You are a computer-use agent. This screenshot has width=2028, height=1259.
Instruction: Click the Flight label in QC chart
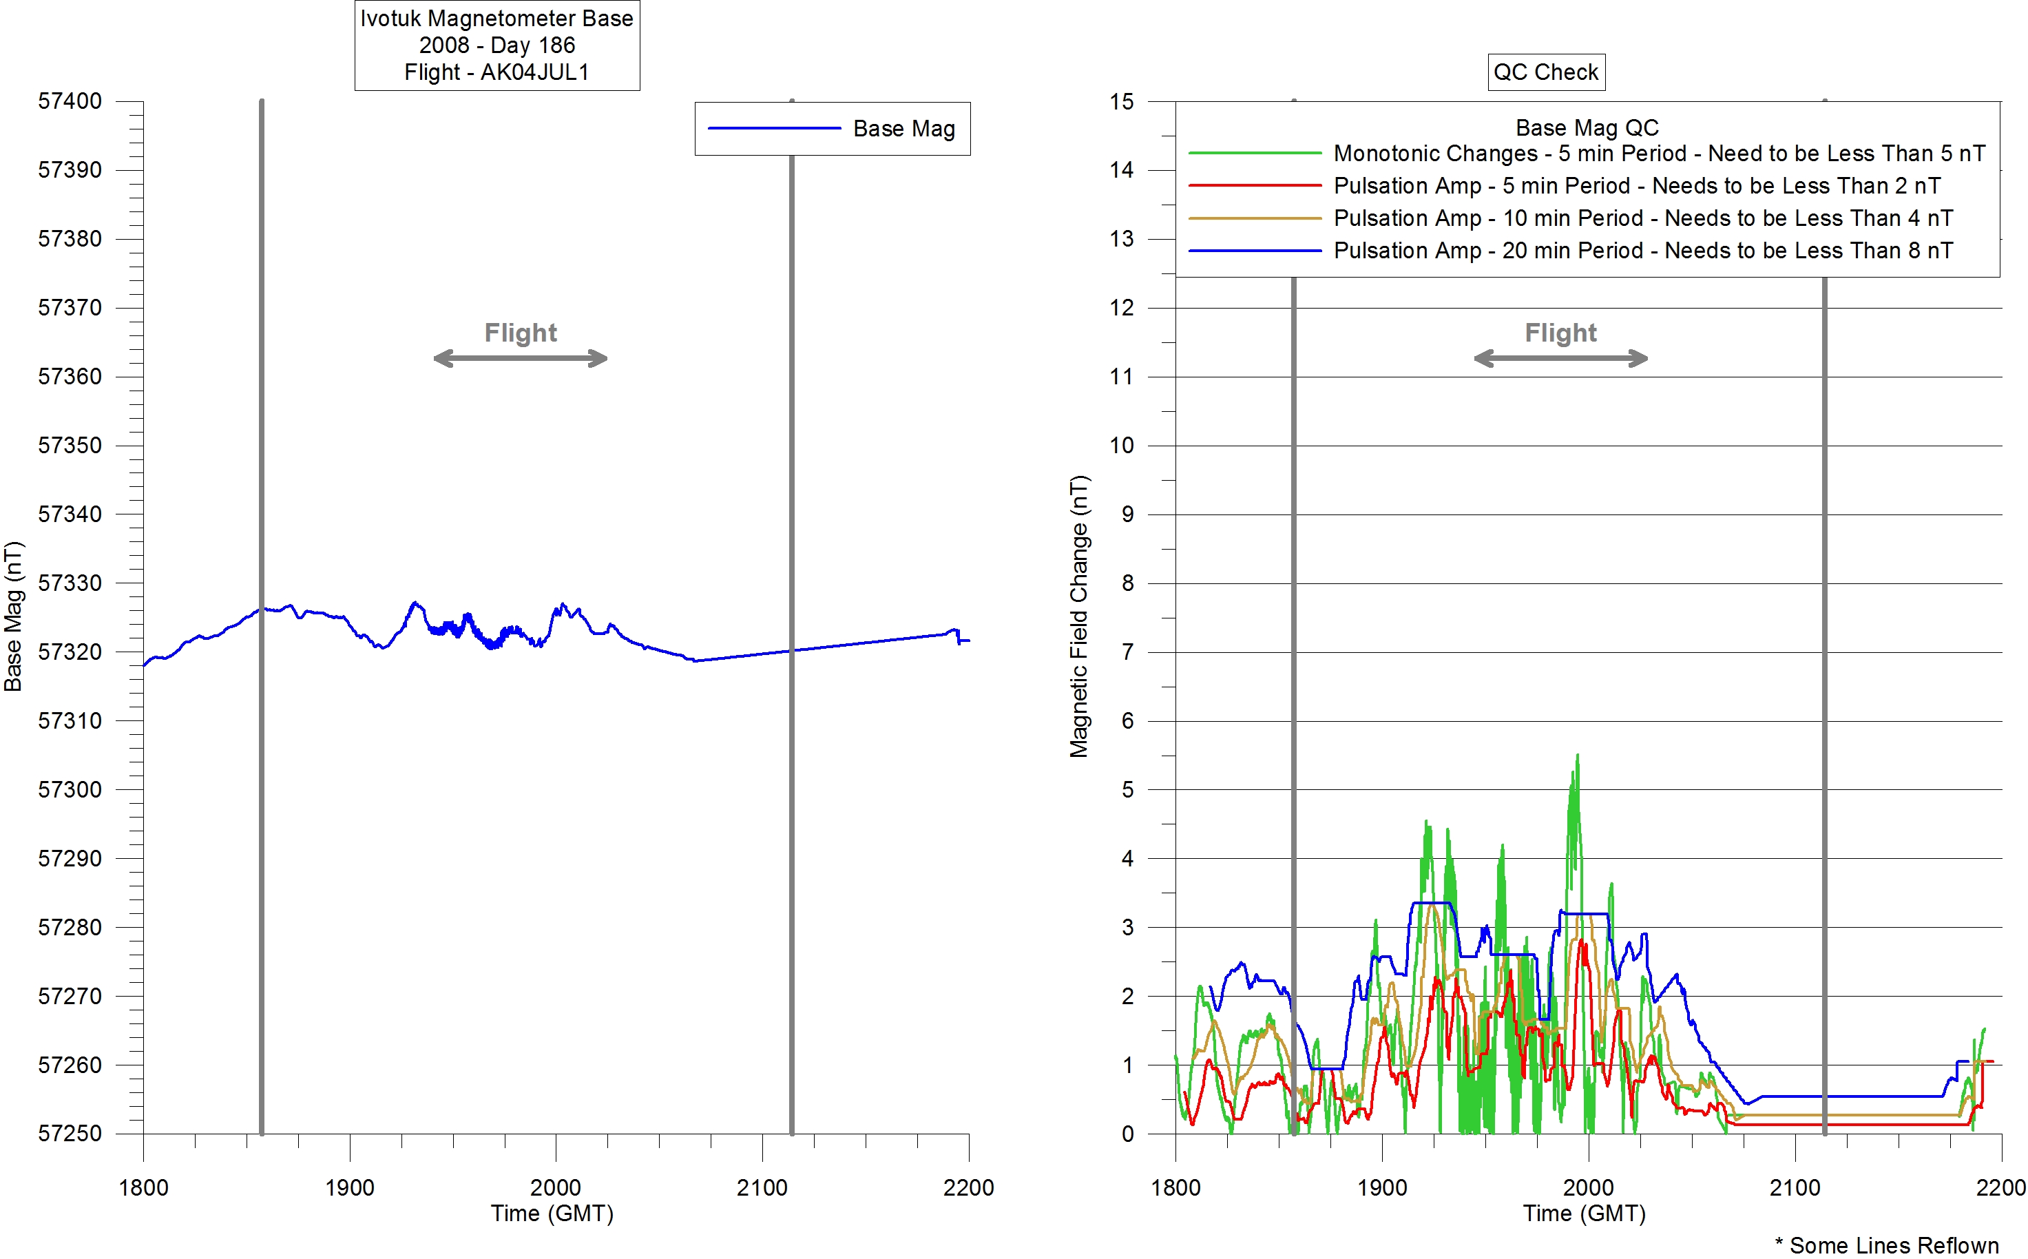coord(1560,332)
